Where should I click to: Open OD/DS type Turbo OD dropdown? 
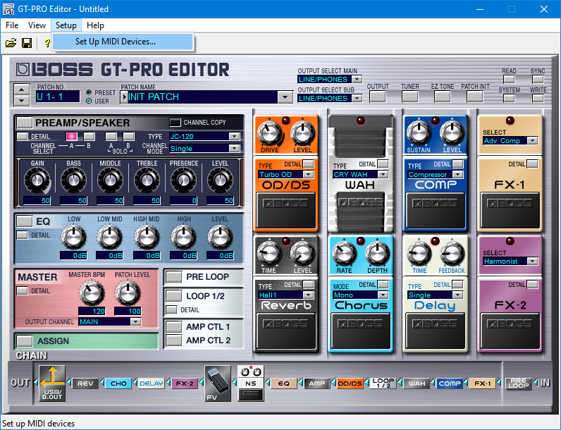tap(308, 175)
